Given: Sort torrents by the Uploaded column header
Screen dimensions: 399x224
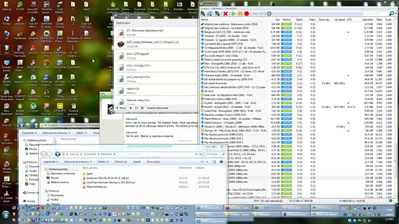Looking at the screenshot, I should (x=368, y=20).
